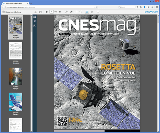Go to the browser home page
This screenshot has width=160, height=133.
[x=148, y=7]
